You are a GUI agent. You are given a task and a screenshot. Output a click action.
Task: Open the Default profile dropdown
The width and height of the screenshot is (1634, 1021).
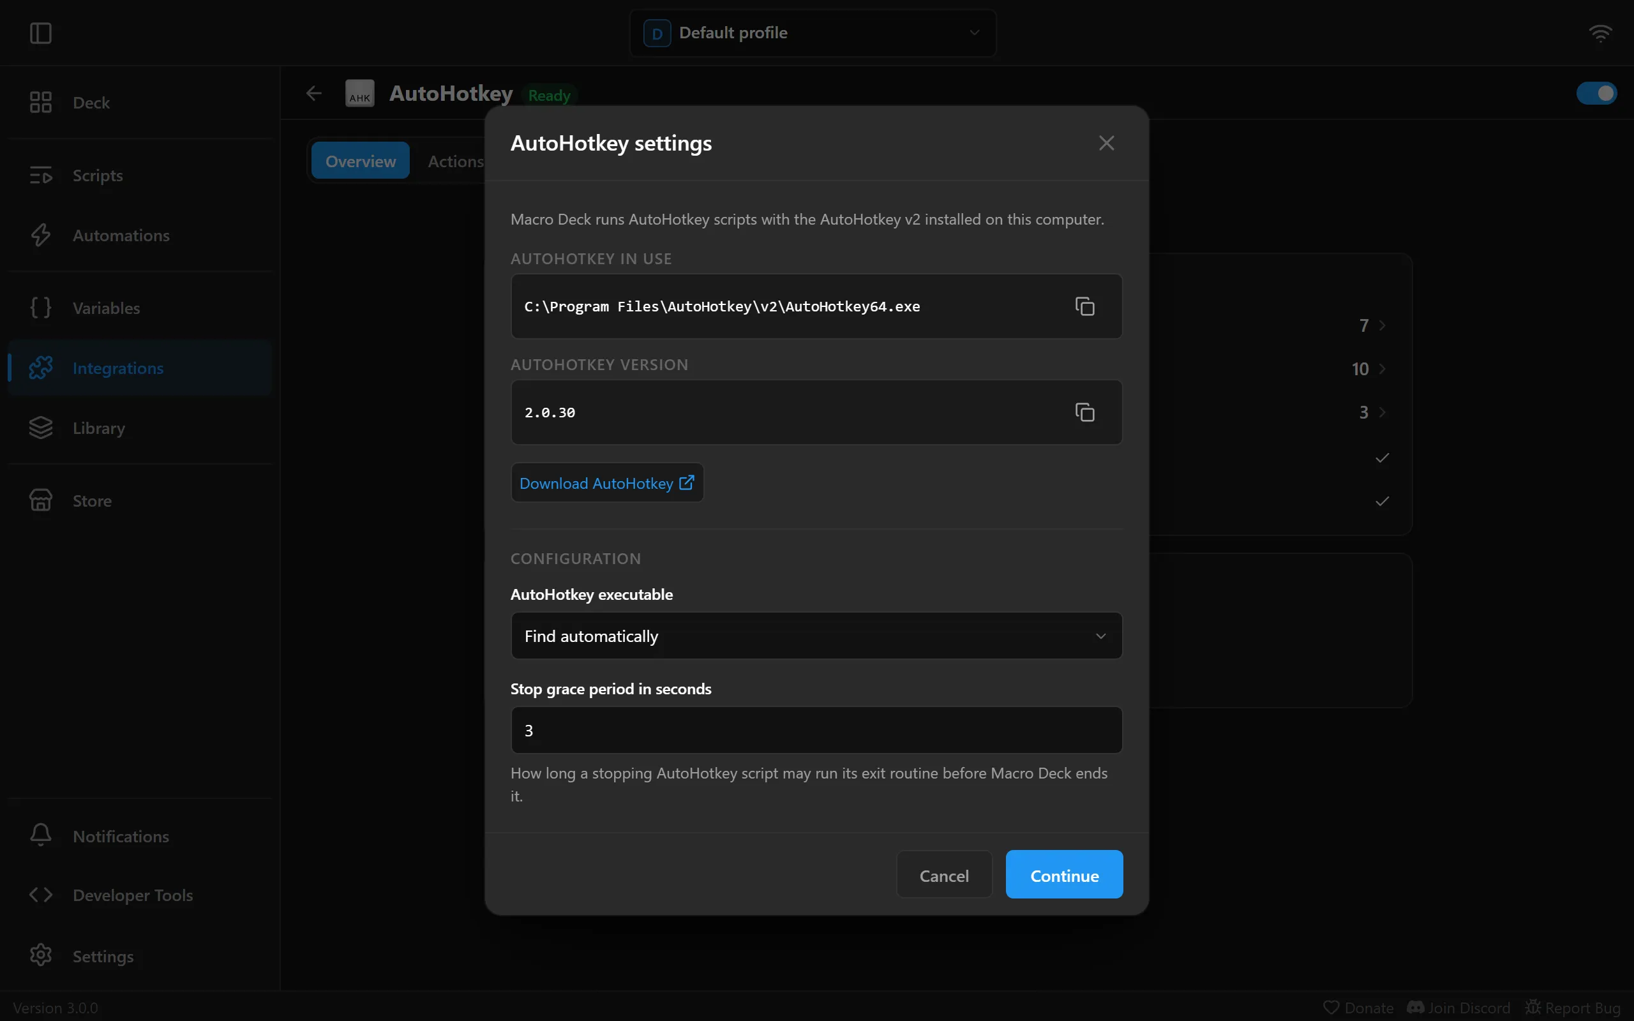(813, 33)
